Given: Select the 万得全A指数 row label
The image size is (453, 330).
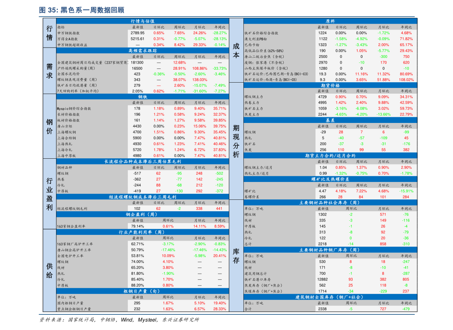Looking at the screenshot, I should coord(67,39).
